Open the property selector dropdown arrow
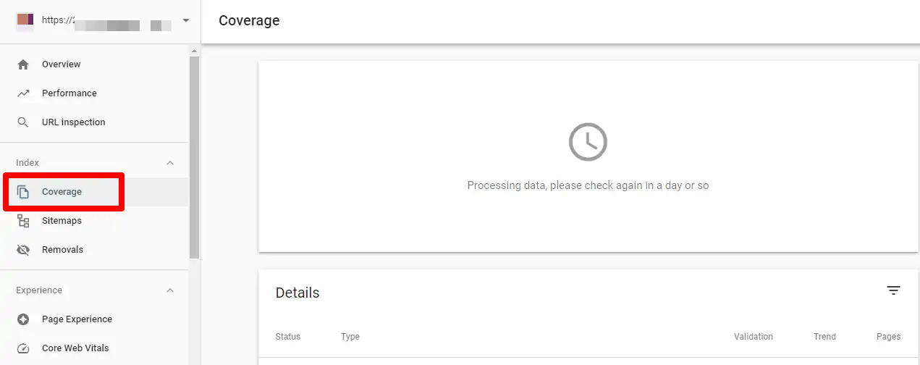 click(x=186, y=20)
